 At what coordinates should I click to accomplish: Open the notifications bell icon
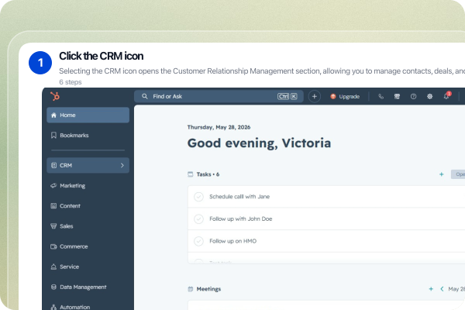pos(446,96)
